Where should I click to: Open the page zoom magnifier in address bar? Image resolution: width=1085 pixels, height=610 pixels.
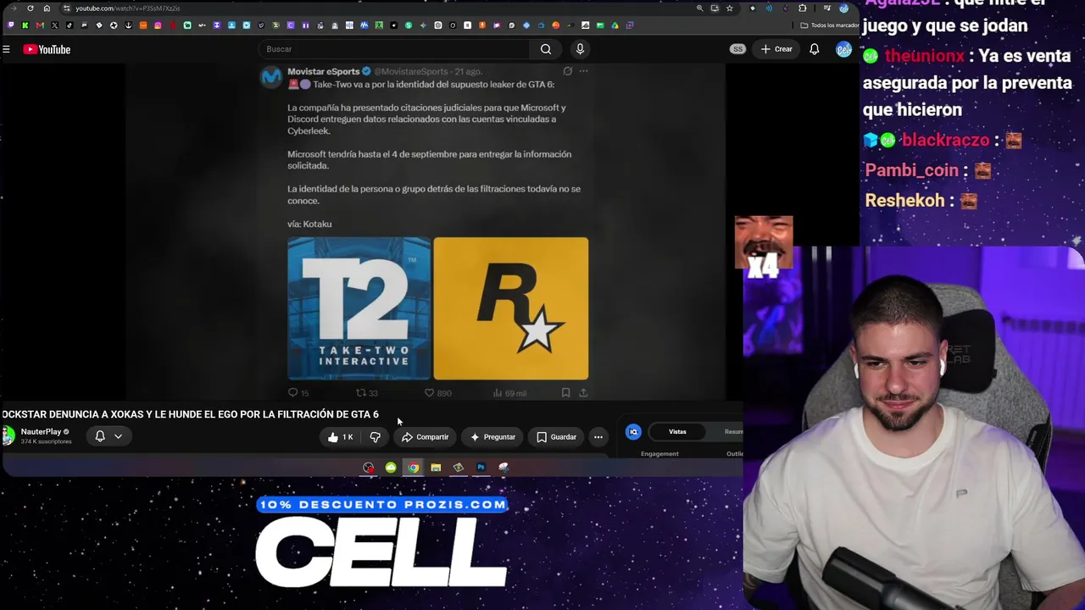pyautogui.click(x=699, y=8)
